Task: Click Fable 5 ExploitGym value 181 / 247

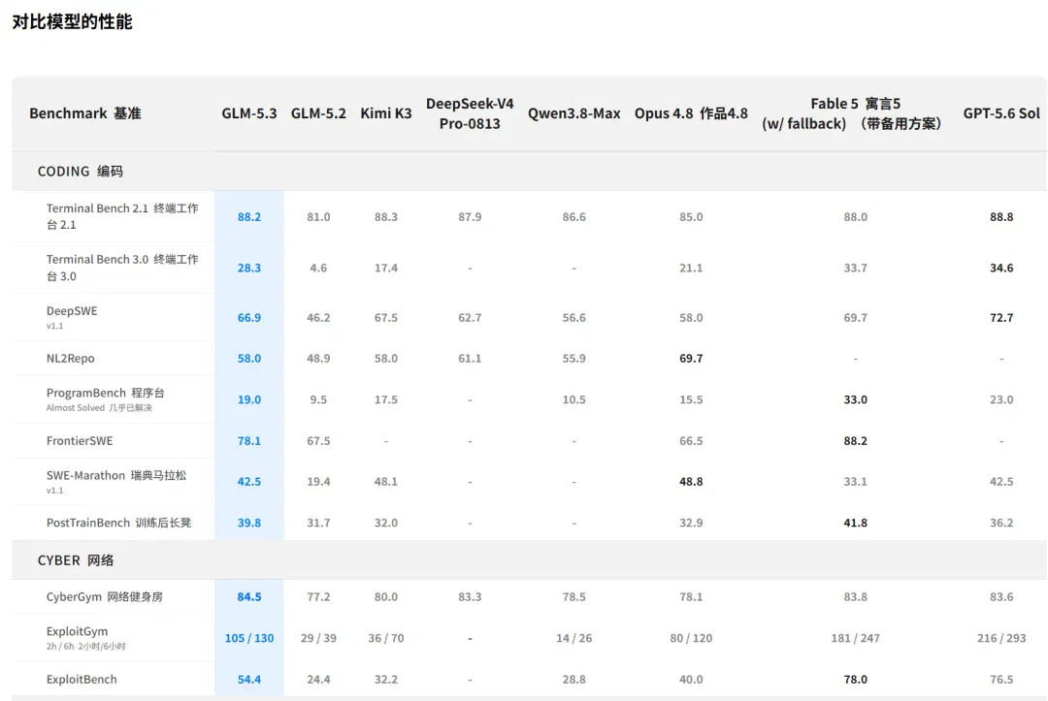Action: click(855, 638)
